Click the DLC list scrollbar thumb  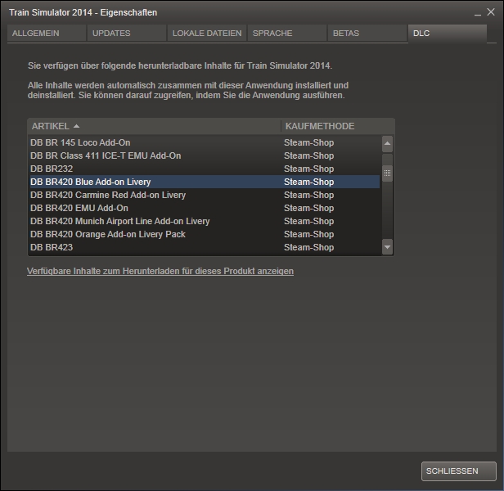(x=387, y=173)
